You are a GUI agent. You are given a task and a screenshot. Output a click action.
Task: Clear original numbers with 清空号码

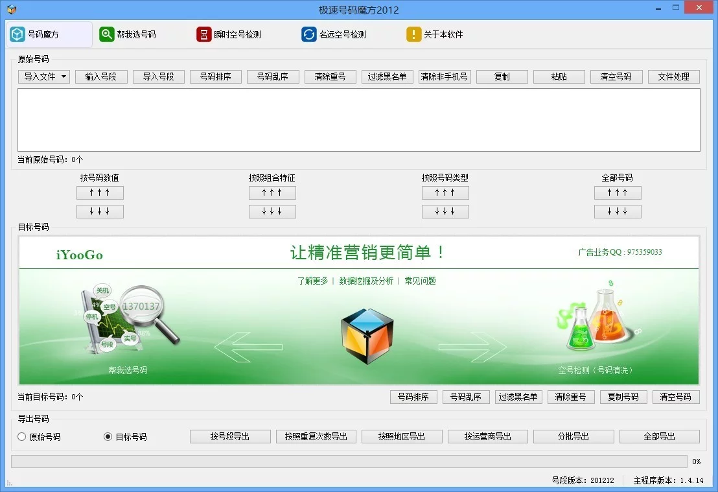tap(616, 76)
